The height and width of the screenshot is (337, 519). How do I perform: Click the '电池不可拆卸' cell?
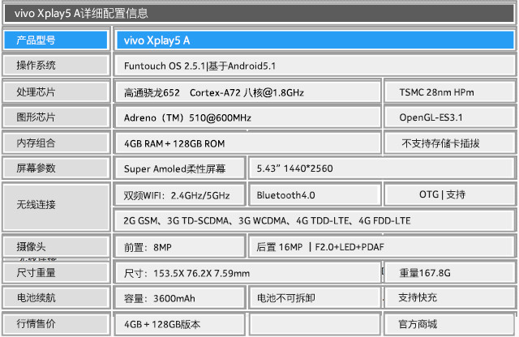coord(314,298)
